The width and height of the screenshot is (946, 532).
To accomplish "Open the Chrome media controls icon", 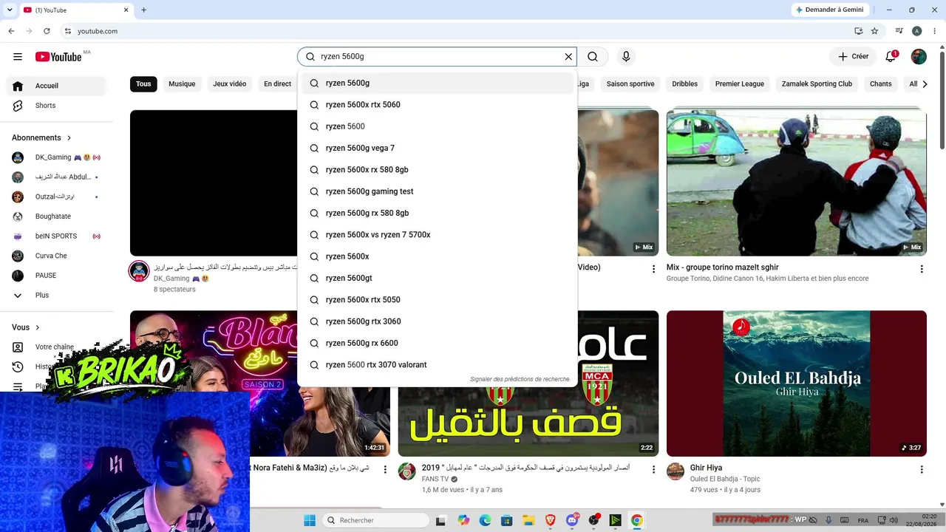I will coord(899,31).
